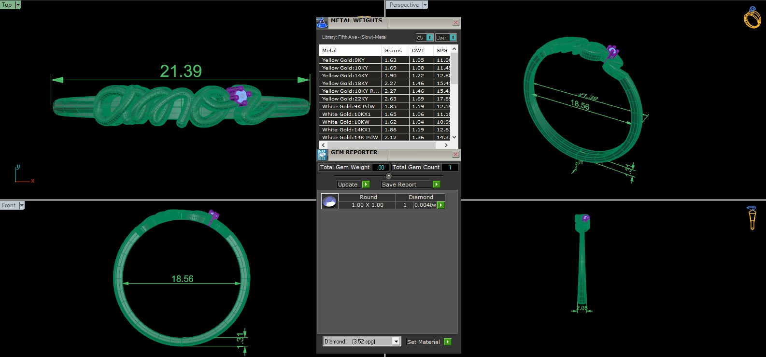766x357 pixels.
Task: Open the Front viewport dropdown arrow
Action: click(x=22, y=205)
